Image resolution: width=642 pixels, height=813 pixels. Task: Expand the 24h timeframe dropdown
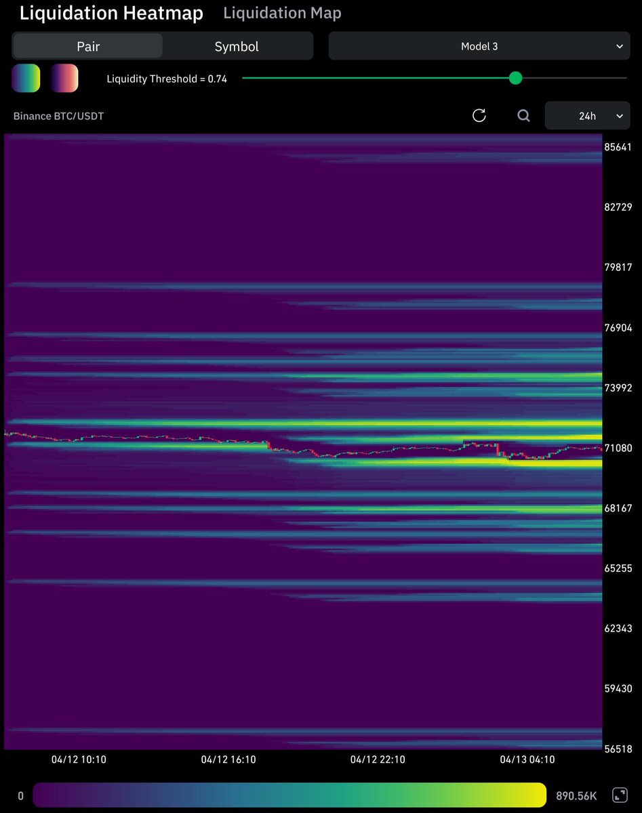(587, 116)
